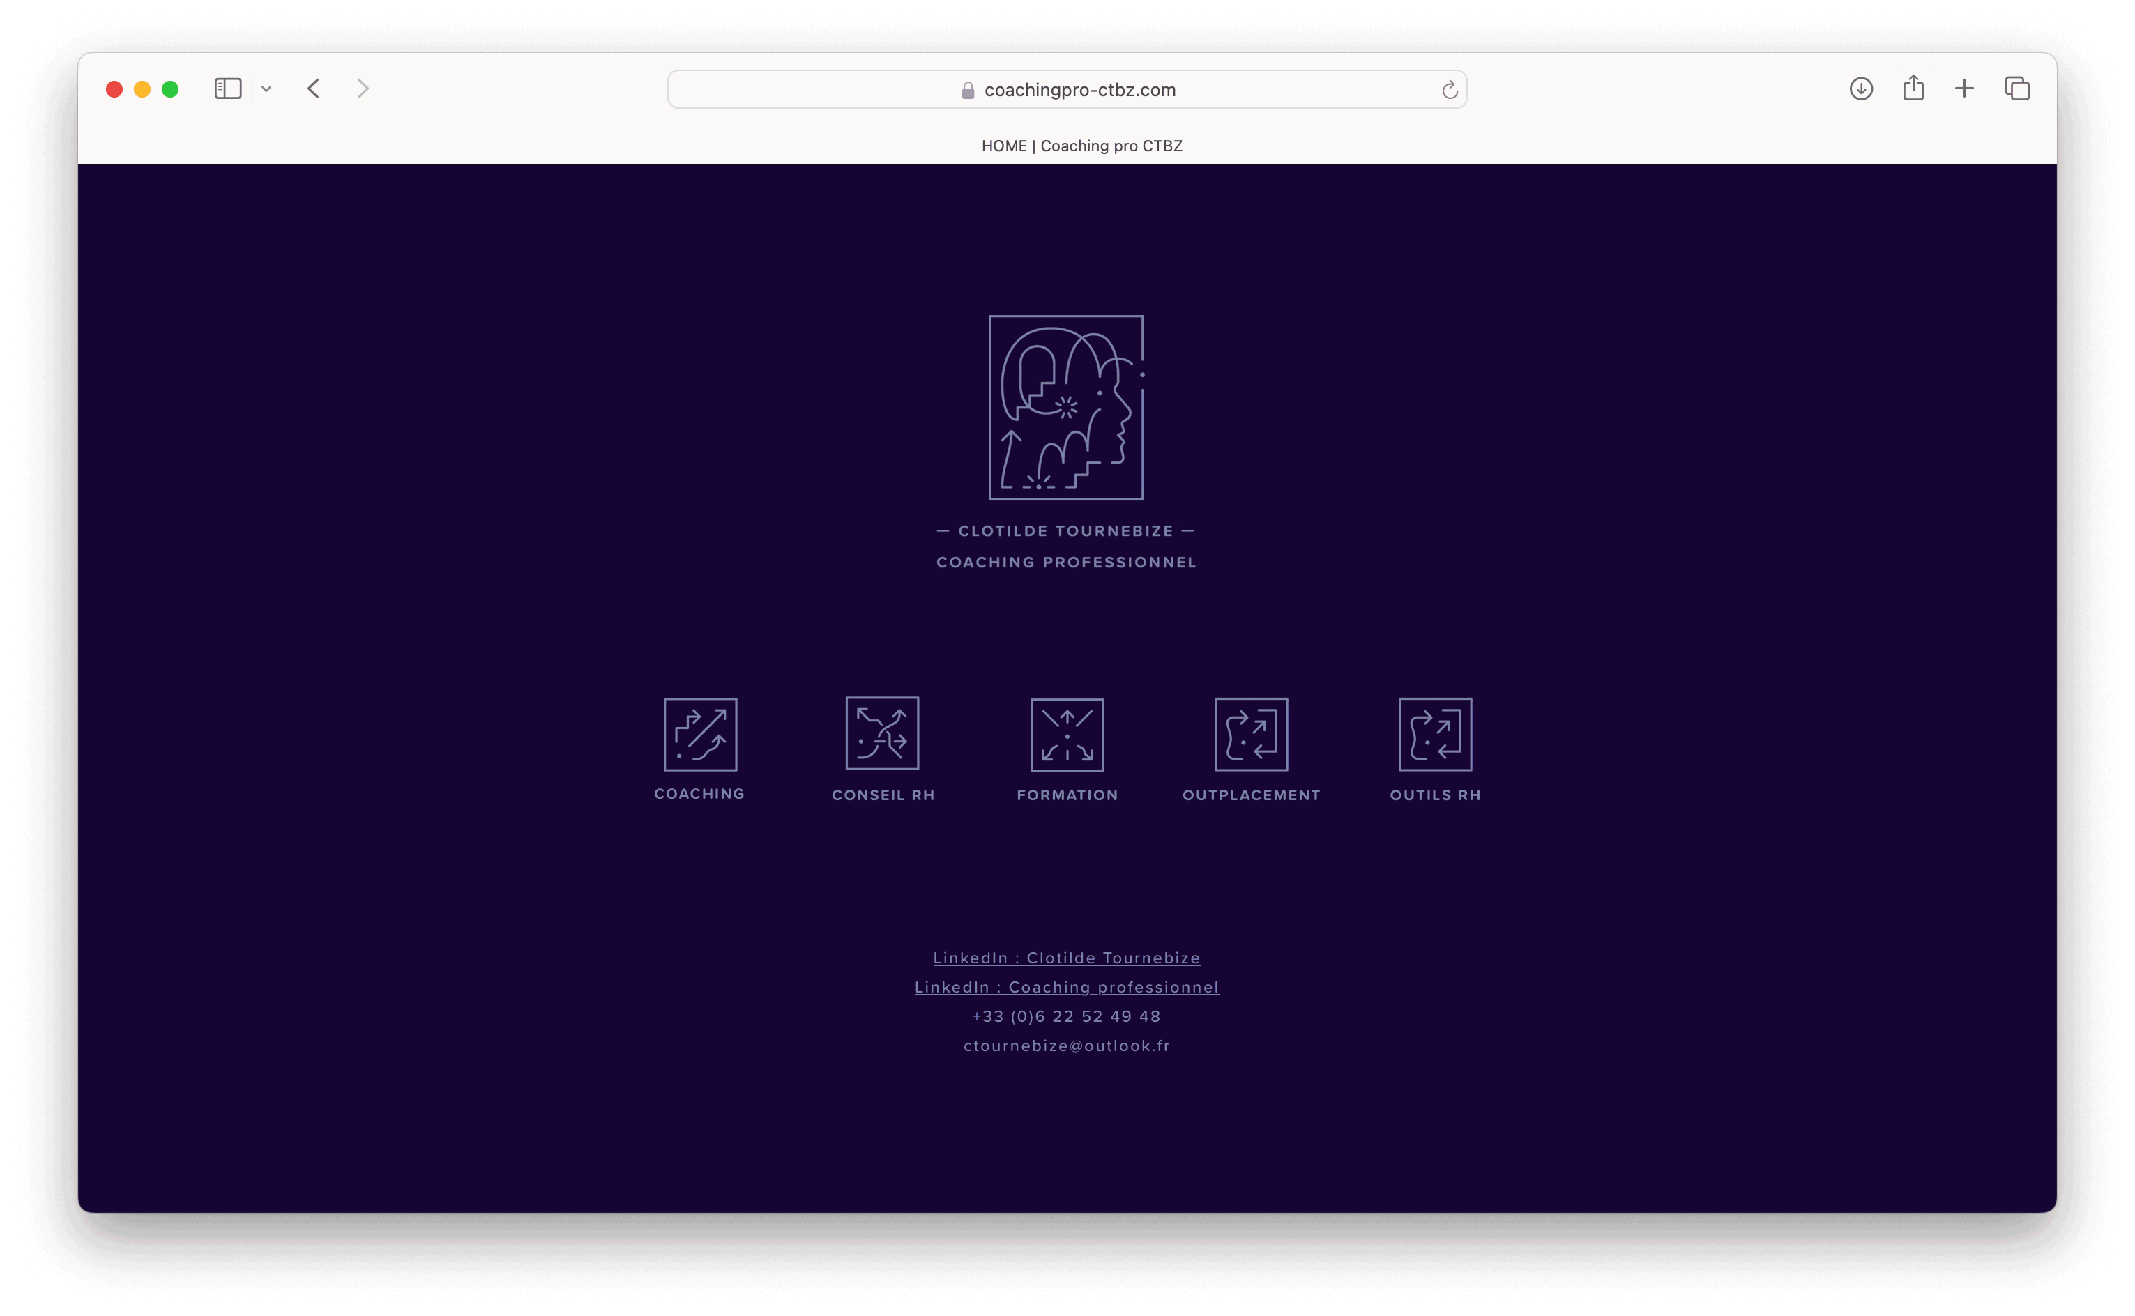Open the Share menu

click(1913, 88)
